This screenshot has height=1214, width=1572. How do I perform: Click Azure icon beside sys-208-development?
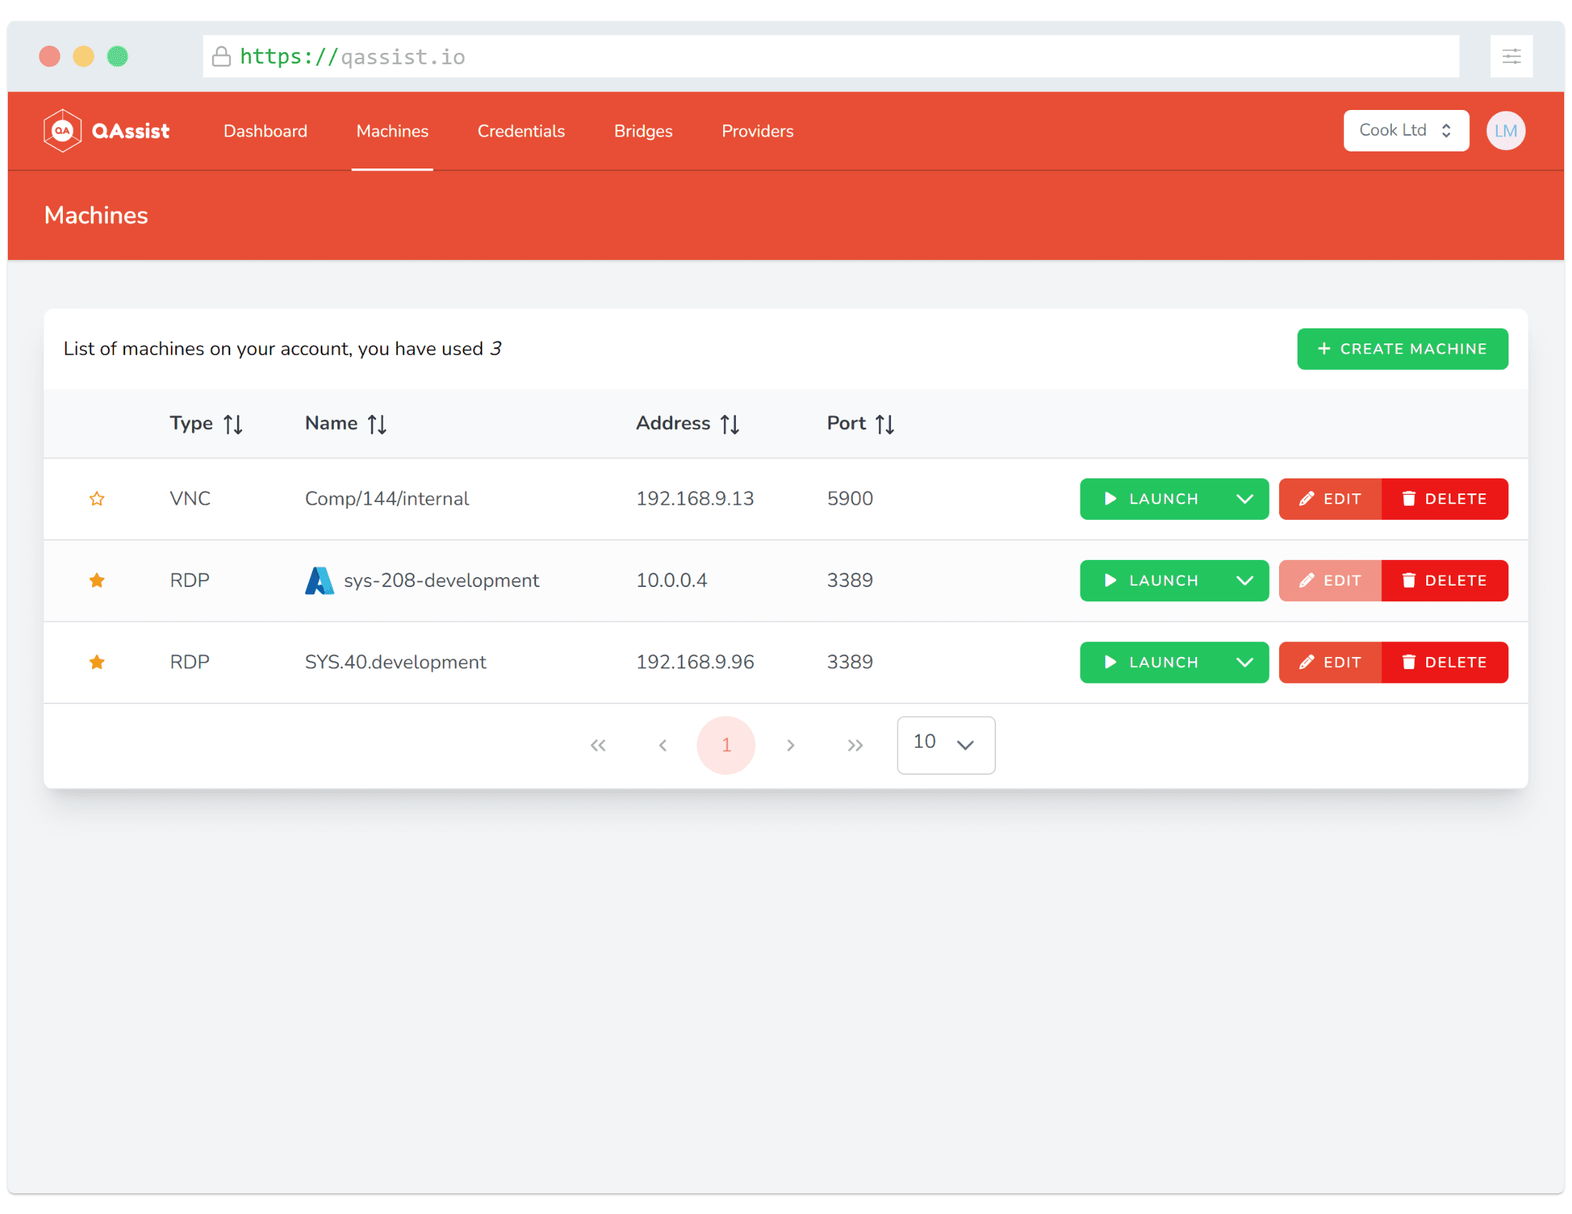319,581
